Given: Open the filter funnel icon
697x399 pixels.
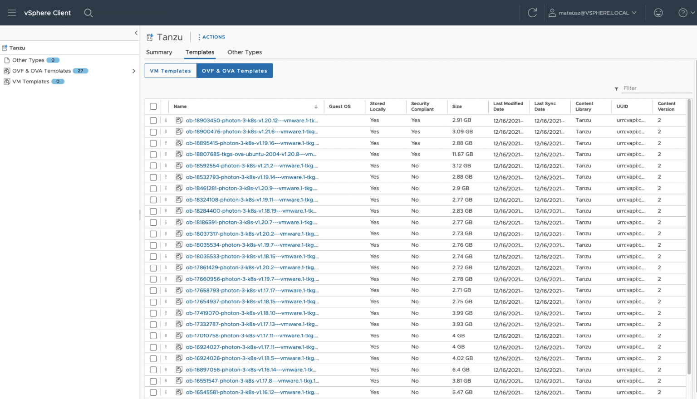Looking at the screenshot, I should coord(616,88).
